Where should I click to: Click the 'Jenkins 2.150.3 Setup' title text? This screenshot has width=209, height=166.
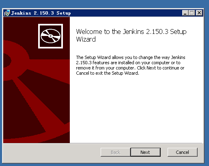[41, 13]
